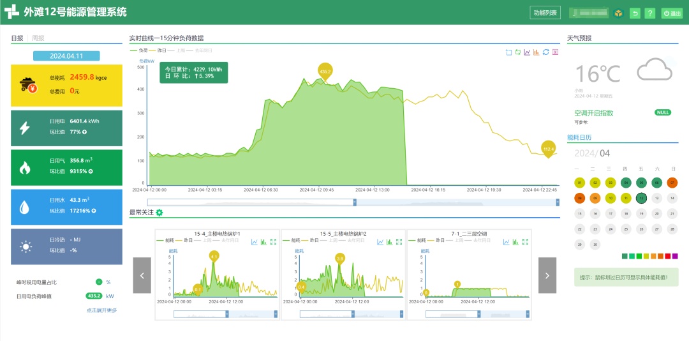
Task: Switch to the 周报 tab
Action: tap(38, 38)
